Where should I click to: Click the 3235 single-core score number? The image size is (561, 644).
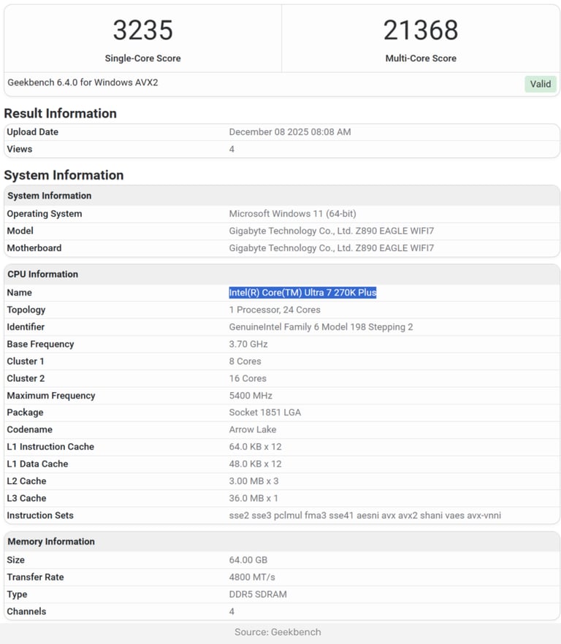142,31
